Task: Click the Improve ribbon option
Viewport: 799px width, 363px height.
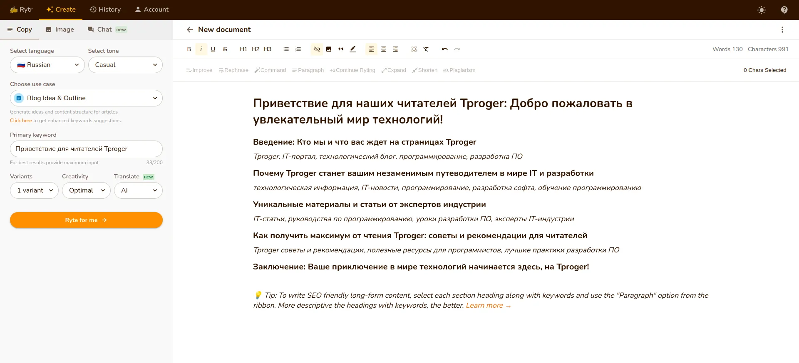Action: tap(199, 70)
